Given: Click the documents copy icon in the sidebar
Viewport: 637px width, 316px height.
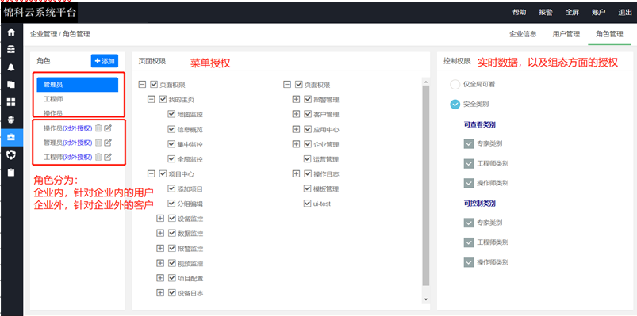Looking at the screenshot, I should [x=11, y=85].
